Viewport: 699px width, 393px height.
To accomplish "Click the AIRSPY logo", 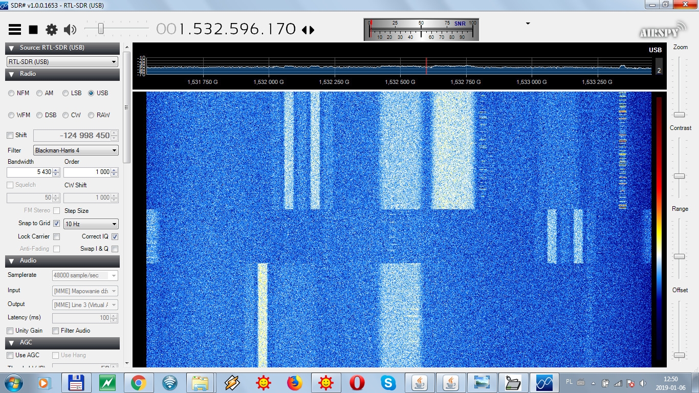I will click(662, 30).
